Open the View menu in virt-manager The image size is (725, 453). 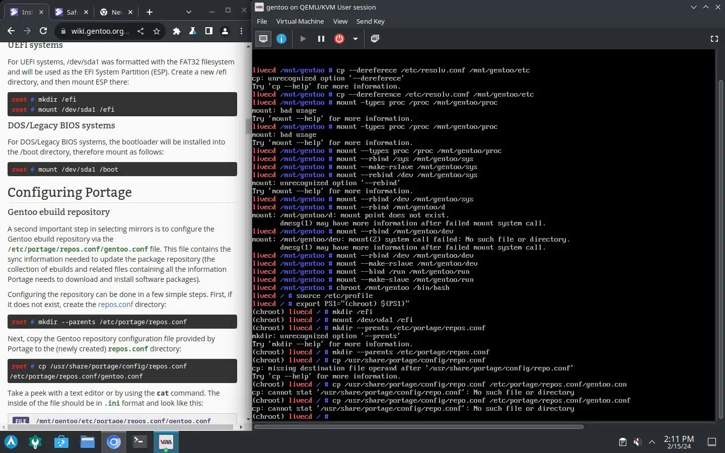tap(340, 21)
